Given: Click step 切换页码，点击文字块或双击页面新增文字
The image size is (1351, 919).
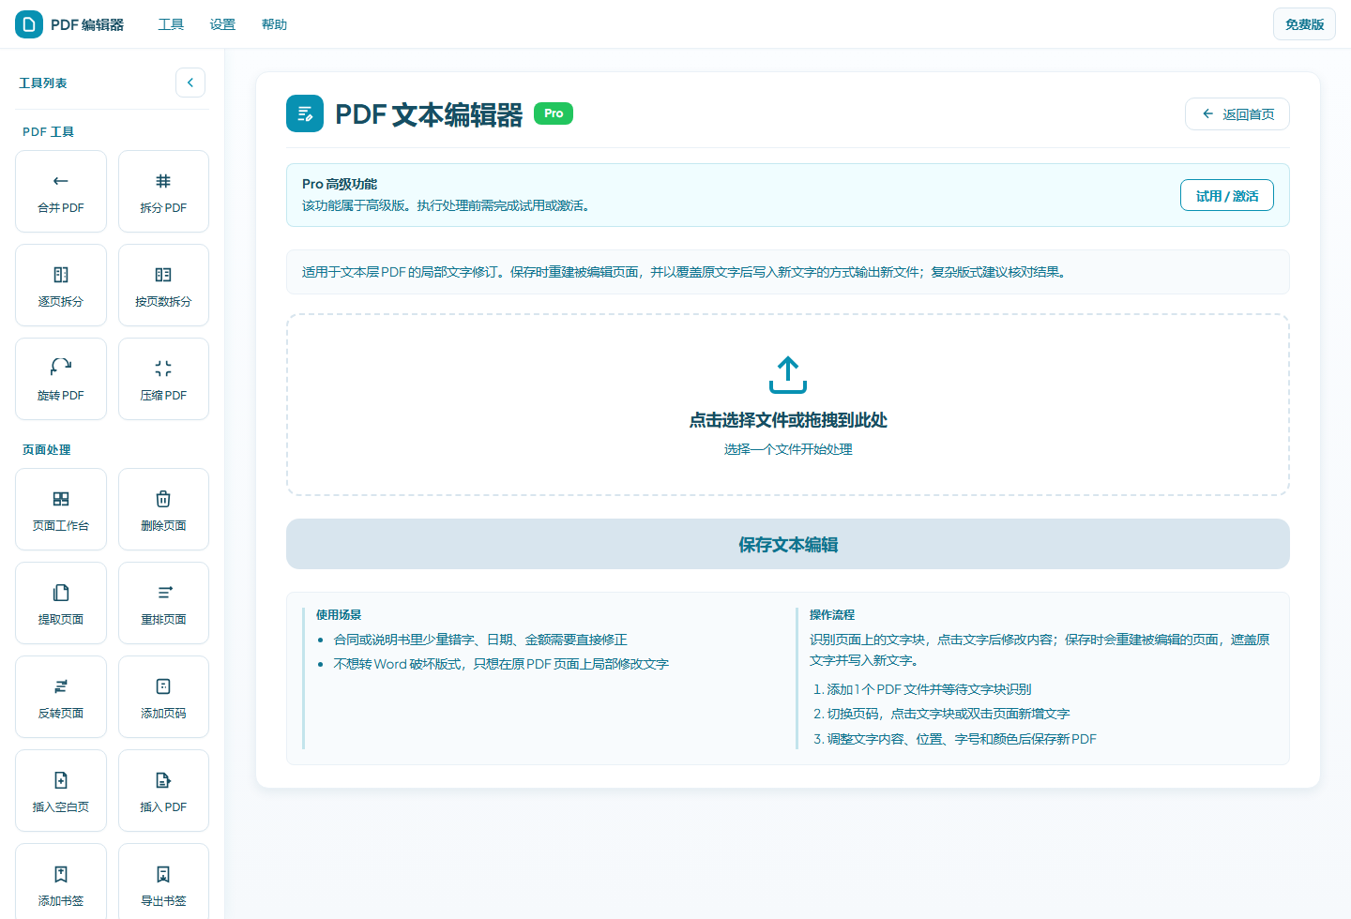Looking at the screenshot, I should pyautogui.click(x=949, y=714).
